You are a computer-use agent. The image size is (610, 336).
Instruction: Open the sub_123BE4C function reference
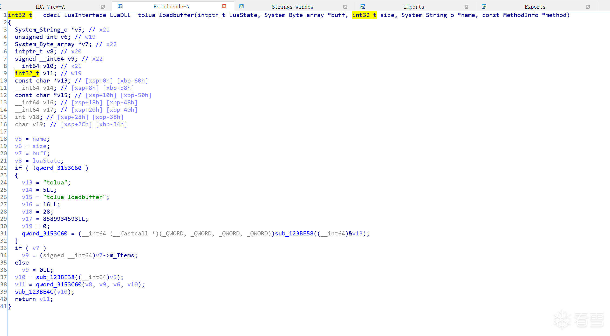[x=34, y=292]
